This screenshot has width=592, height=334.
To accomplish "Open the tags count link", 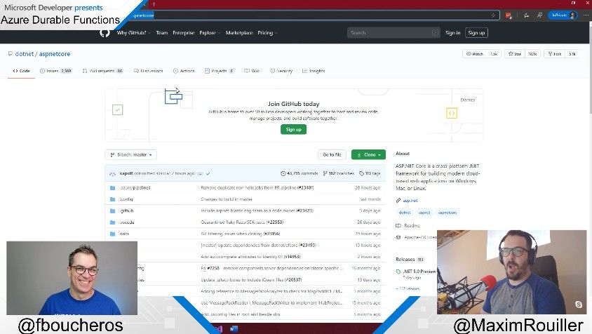I will click(x=370, y=173).
